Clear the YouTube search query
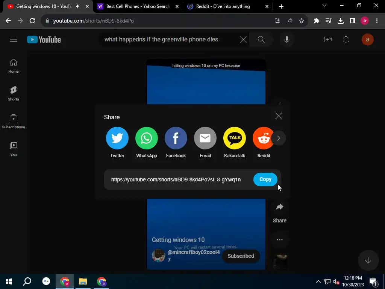The image size is (385, 289). pos(243,39)
